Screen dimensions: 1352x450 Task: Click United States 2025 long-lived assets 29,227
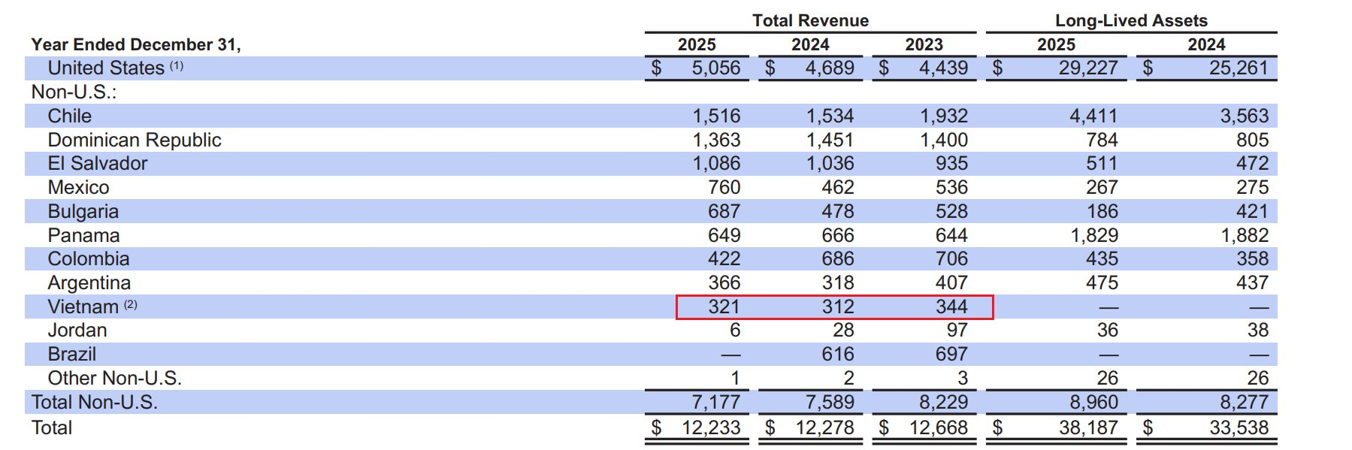coord(1087,68)
